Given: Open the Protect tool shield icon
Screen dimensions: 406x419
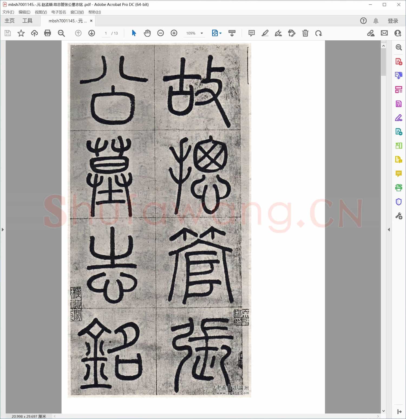Looking at the screenshot, I should [398, 202].
